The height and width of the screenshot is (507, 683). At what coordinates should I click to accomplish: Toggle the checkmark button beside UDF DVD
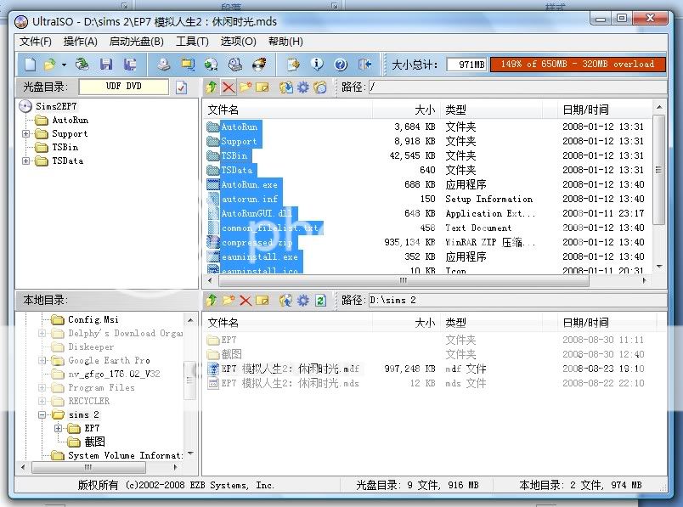181,87
